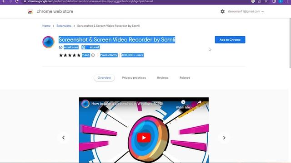Open the 7,446 ratings count

[x=86, y=55]
